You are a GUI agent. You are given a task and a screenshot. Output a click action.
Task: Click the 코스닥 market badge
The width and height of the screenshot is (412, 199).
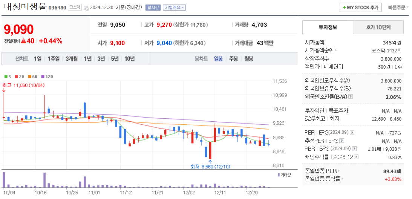(75, 8)
